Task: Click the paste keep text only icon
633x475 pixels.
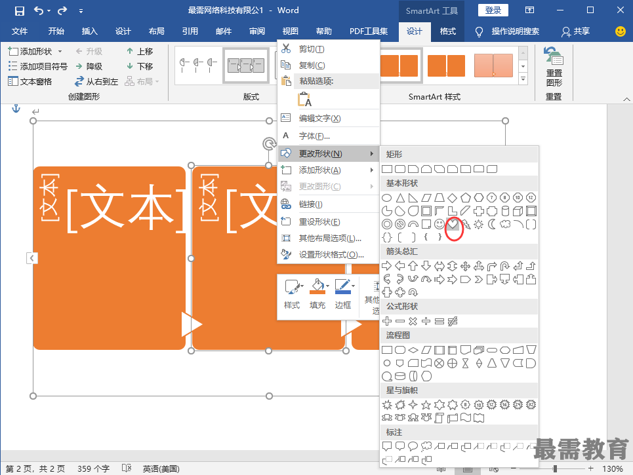Action: 304,99
